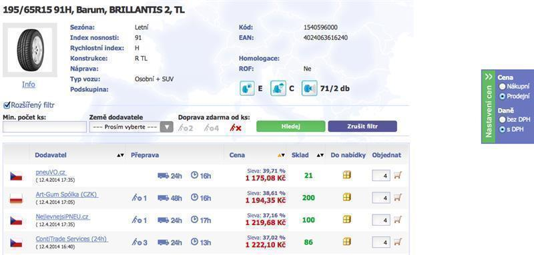Screen dimensions: 534x255
Task: Select free shipping from 4 pieces icon
Action: click(x=212, y=128)
